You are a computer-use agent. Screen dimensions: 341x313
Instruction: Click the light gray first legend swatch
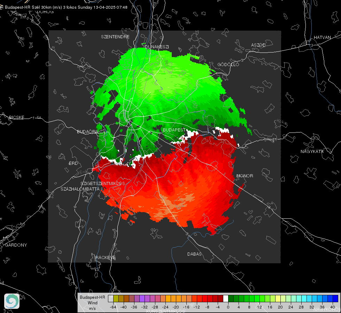pyautogui.click(x=111, y=299)
